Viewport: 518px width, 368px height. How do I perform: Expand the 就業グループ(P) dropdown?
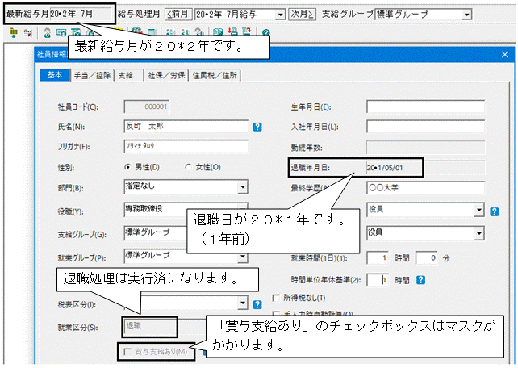(243, 257)
